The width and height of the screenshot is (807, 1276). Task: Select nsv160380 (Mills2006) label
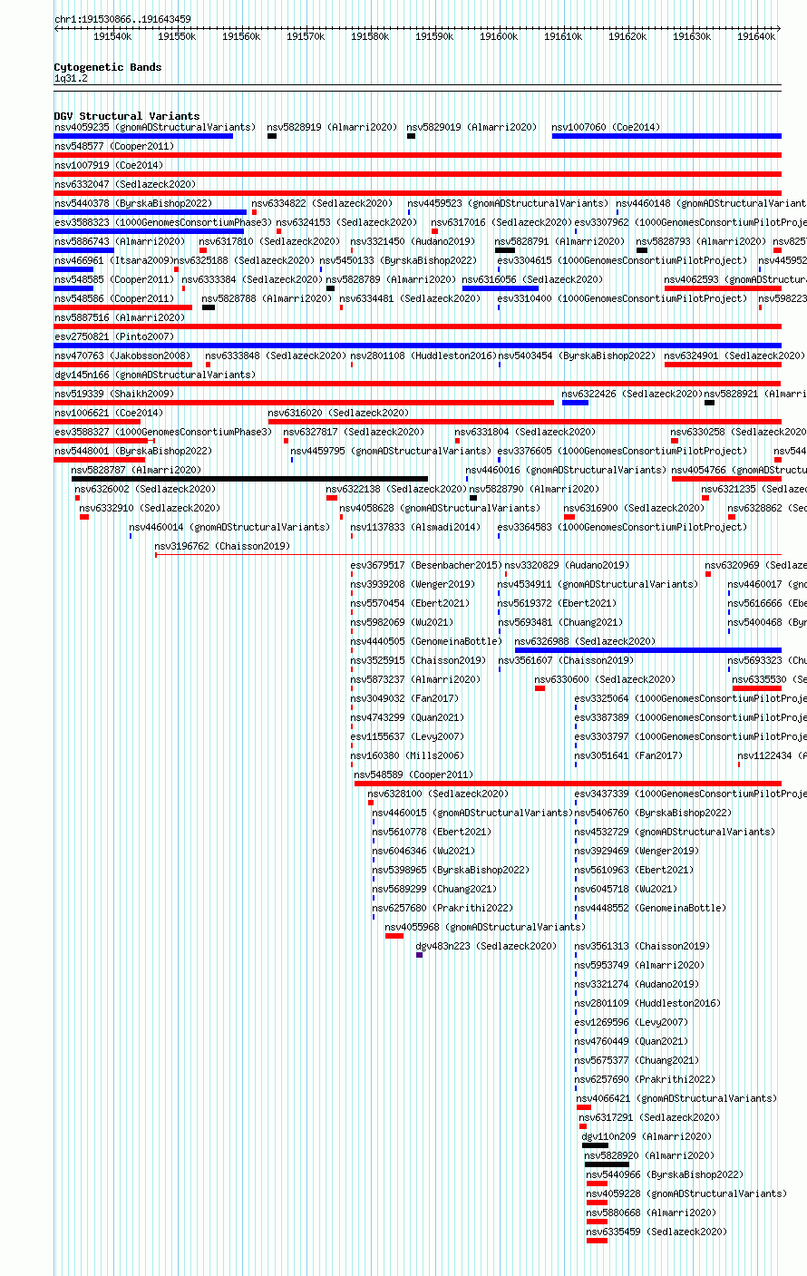click(x=407, y=755)
